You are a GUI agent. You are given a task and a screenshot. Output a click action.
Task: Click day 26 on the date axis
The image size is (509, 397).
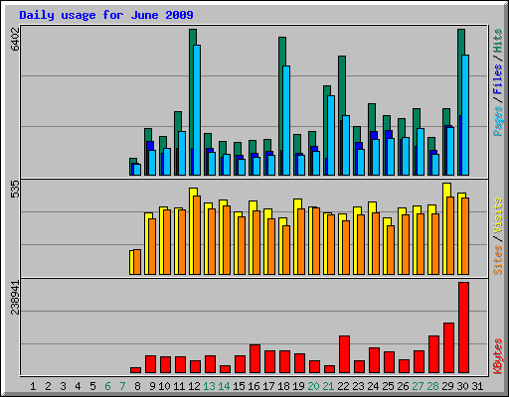403,386
